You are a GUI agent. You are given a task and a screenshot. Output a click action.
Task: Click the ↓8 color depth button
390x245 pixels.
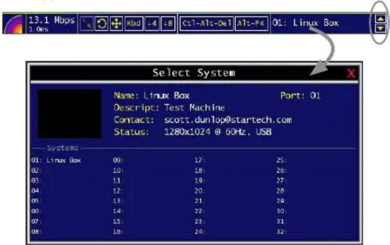pyautogui.click(x=168, y=24)
